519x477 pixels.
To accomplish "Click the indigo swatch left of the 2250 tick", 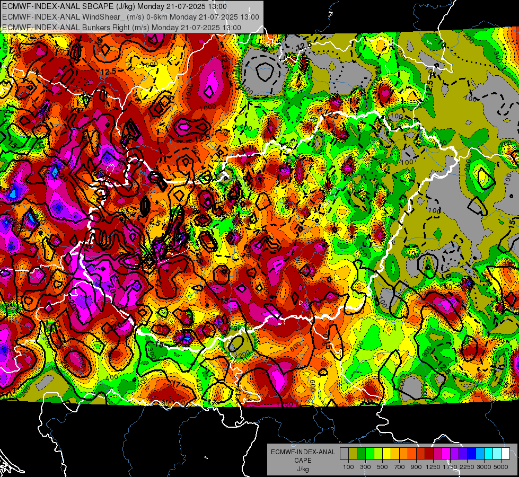I will (x=463, y=454).
